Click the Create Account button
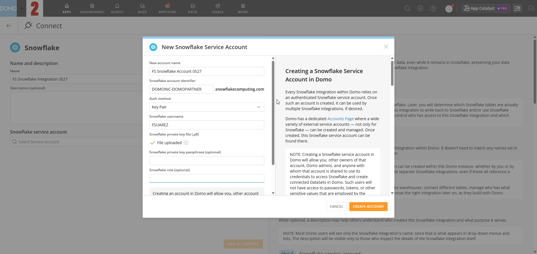 point(368,207)
